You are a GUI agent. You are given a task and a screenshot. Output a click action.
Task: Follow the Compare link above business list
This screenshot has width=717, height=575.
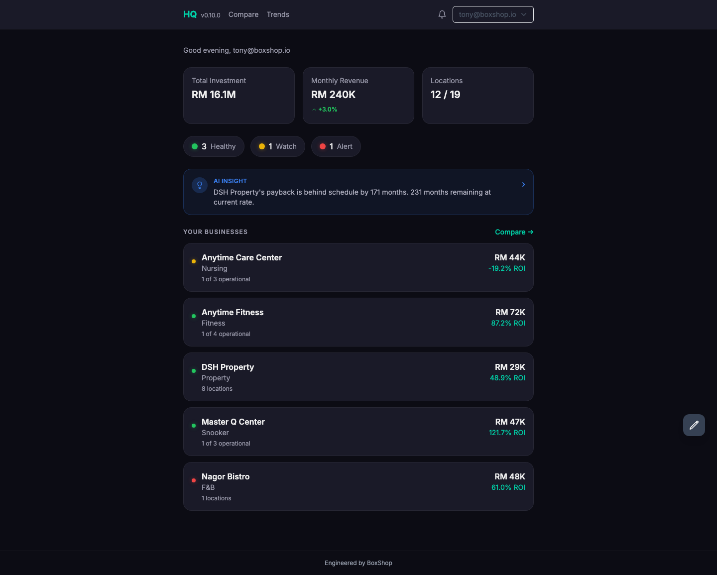tap(514, 232)
